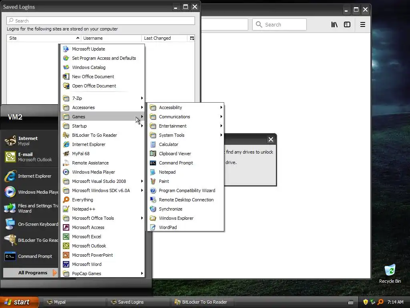Open Internet Mypal pinned start item
Viewport: 410px width, 308px height.
point(30,141)
